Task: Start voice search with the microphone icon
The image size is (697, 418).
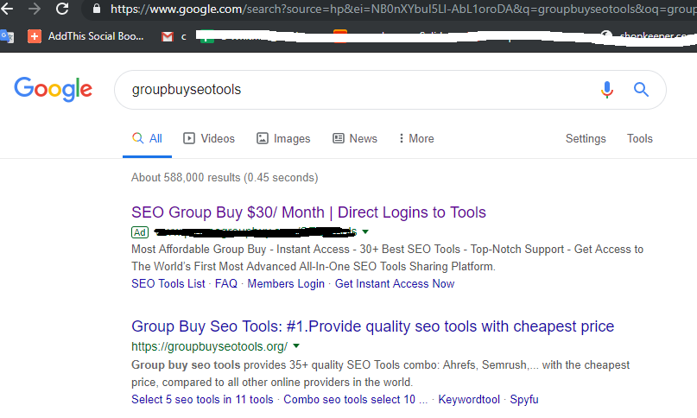Action: [x=607, y=89]
